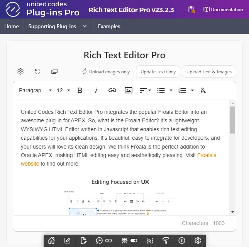Toggle the session activity switch beside the clock icon
Viewport: 249px width, 247px height.
pos(108,241)
